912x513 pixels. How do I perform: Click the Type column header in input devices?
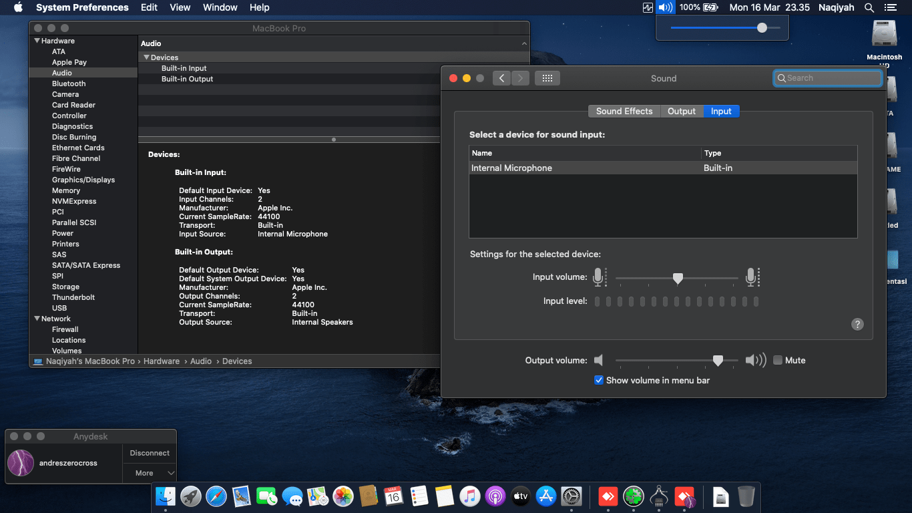[x=779, y=153]
